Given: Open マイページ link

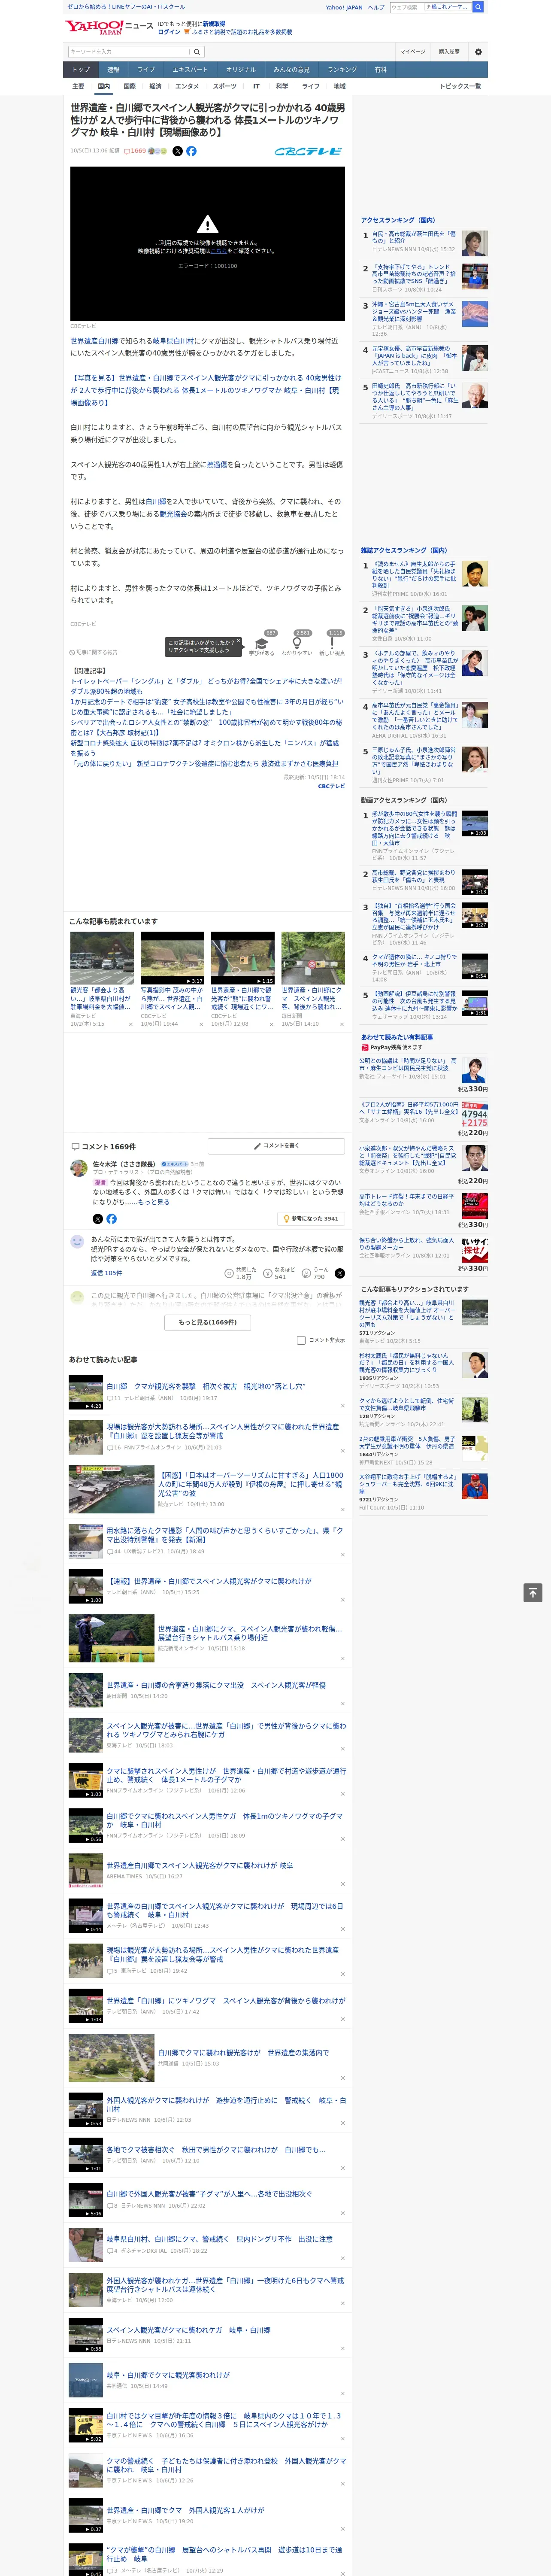Looking at the screenshot, I should coord(412,52).
